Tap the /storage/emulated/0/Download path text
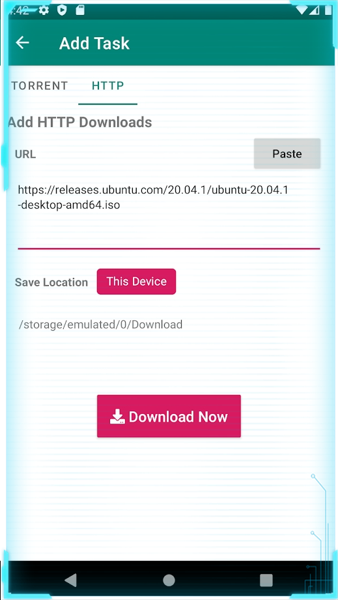The width and height of the screenshot is (338, 600). pyautogui.click(x=101, y=325)
